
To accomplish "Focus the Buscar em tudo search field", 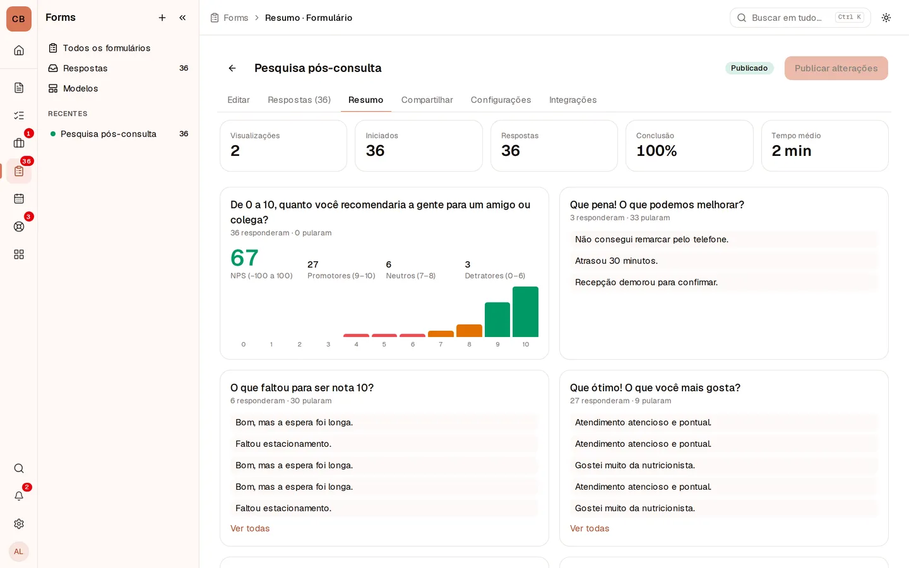I will click(x=800, y=18).
